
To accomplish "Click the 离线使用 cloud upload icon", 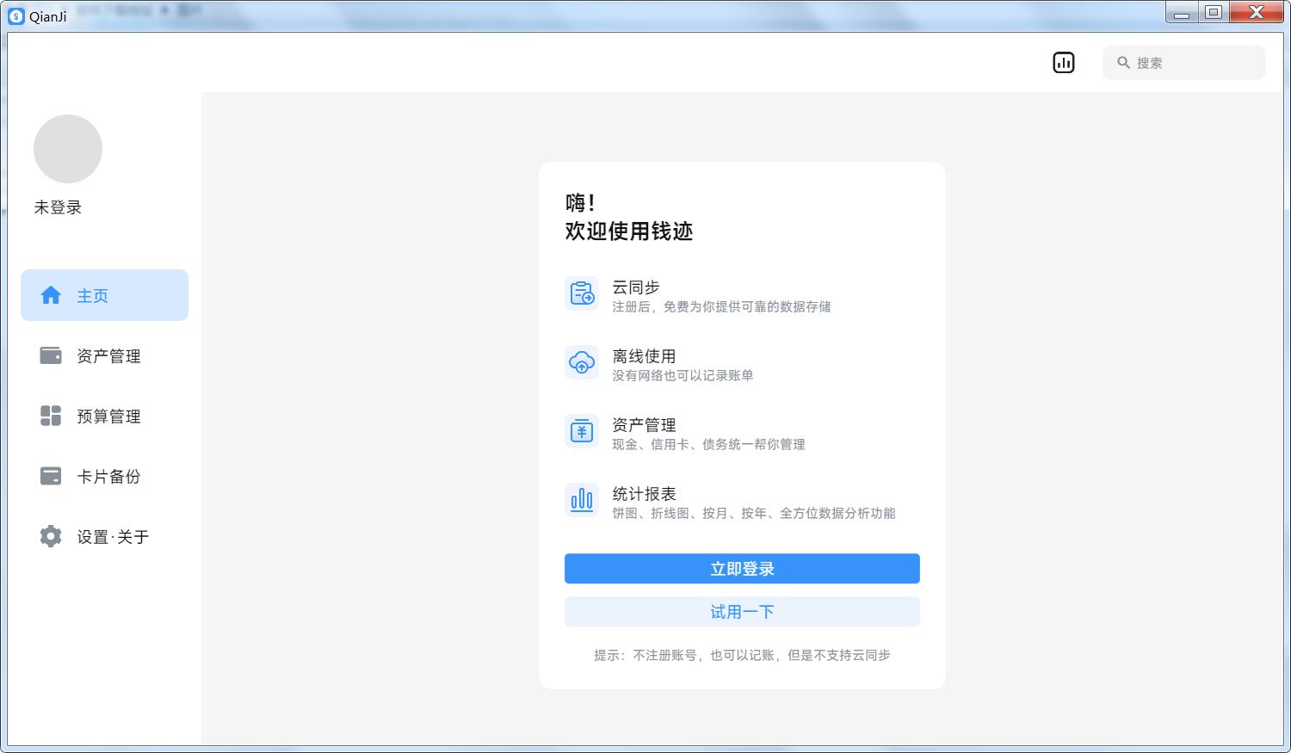I will 582,362.
